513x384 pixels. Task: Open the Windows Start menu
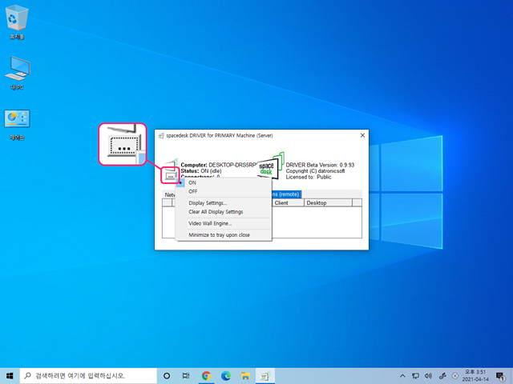tap(10, 375)
